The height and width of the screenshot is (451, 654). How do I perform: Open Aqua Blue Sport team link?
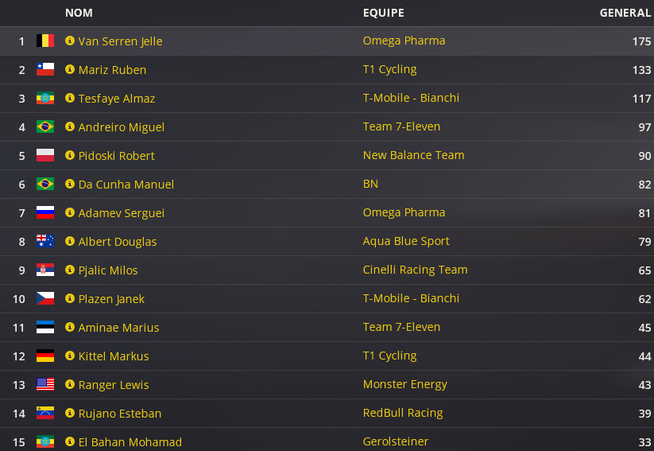click(406, 241)
